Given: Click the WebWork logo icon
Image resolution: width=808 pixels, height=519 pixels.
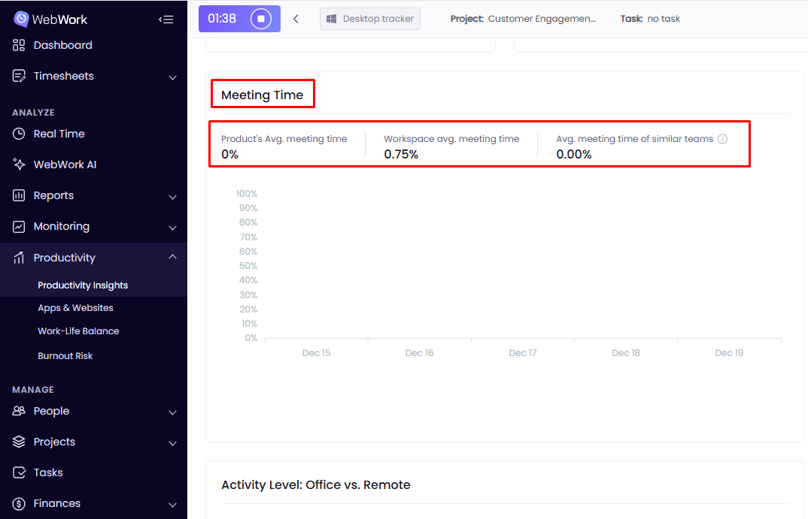Looking at the screenshot, I should coord(21,19).
